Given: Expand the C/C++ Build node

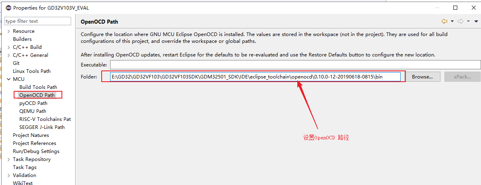Looking at the screenshot, I should (x=9, y=47).
